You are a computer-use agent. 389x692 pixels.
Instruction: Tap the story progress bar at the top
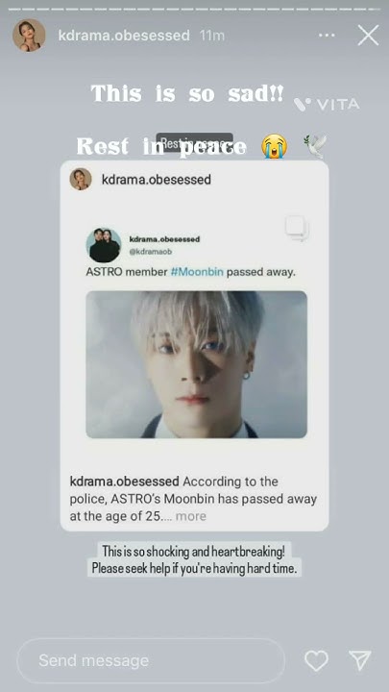[194, 9]
